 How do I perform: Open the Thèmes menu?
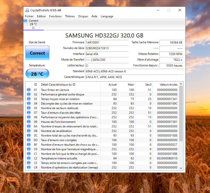click(70, 16)
